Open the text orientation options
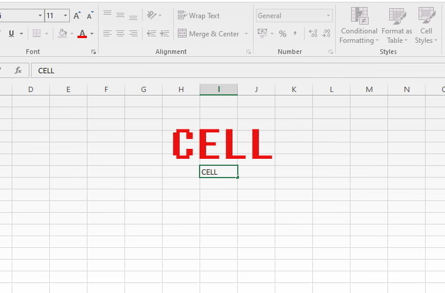Screen dimensions: 445x293 [x=154, y=15]
